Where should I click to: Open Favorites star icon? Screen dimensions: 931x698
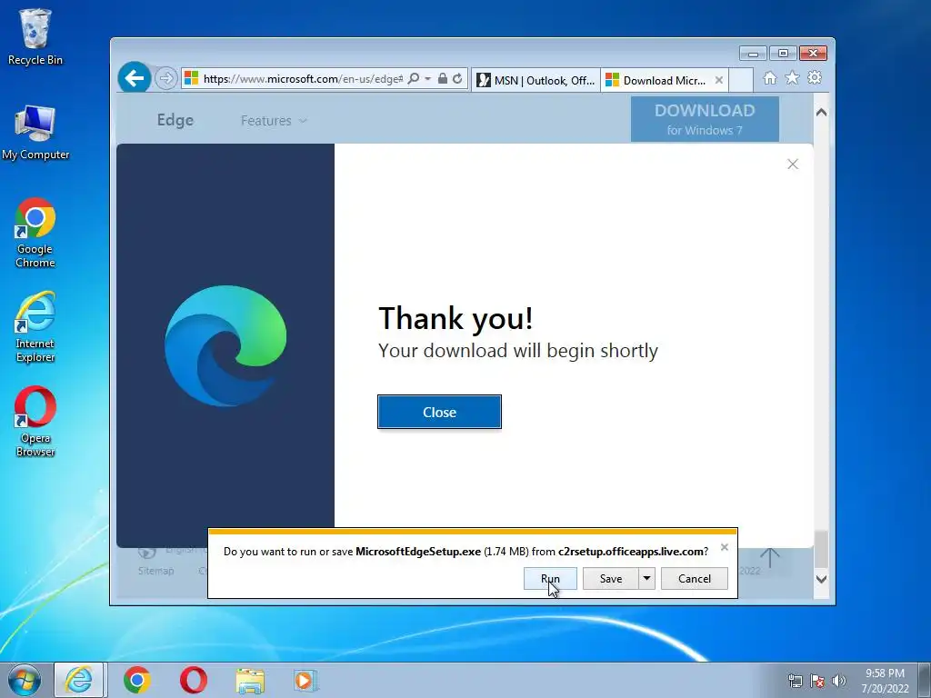click(x=792, y=78)
